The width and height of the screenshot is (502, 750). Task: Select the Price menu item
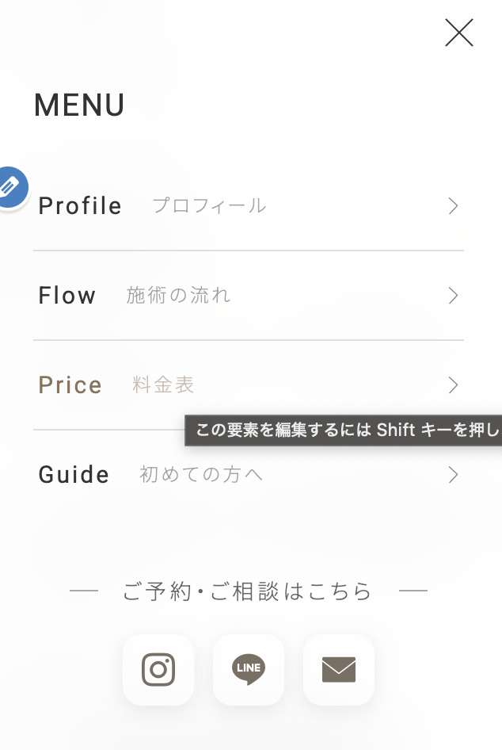70,385
